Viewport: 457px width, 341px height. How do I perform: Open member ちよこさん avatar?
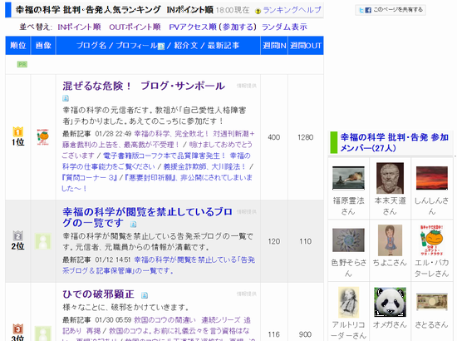[x=390, y=240]
